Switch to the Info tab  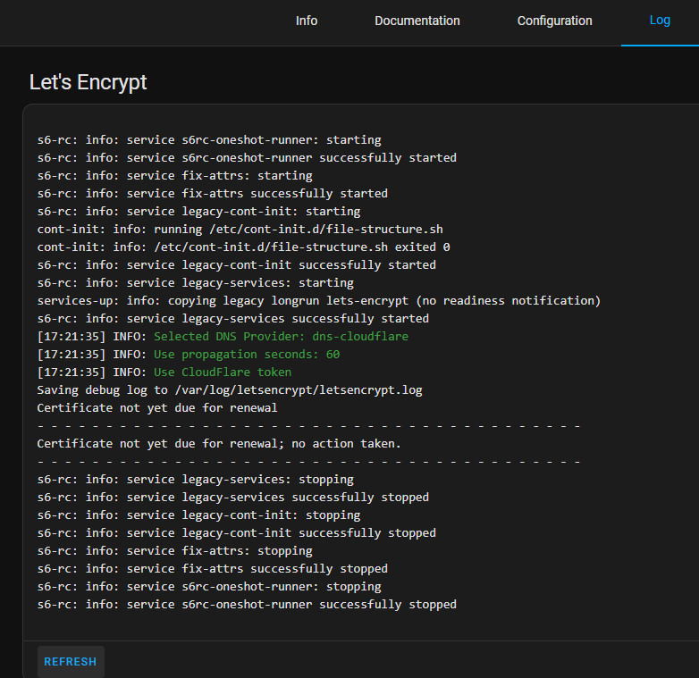click(307, 21)
